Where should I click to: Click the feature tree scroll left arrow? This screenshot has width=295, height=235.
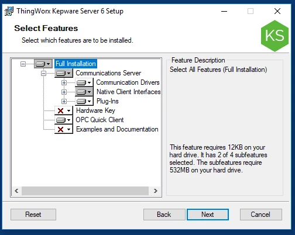(17, 191)
